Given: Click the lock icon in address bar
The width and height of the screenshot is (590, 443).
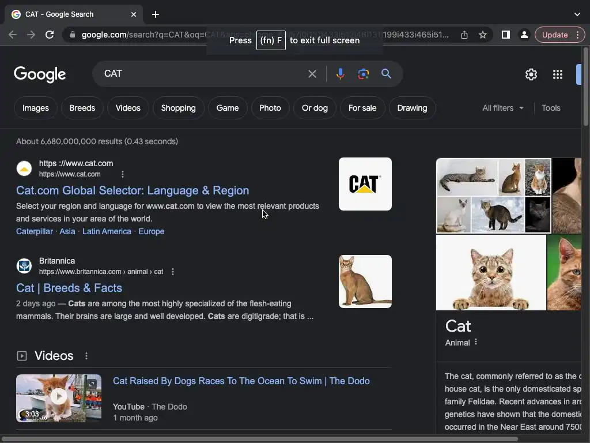Looking at the screenshot, I should tap(72, 35).
